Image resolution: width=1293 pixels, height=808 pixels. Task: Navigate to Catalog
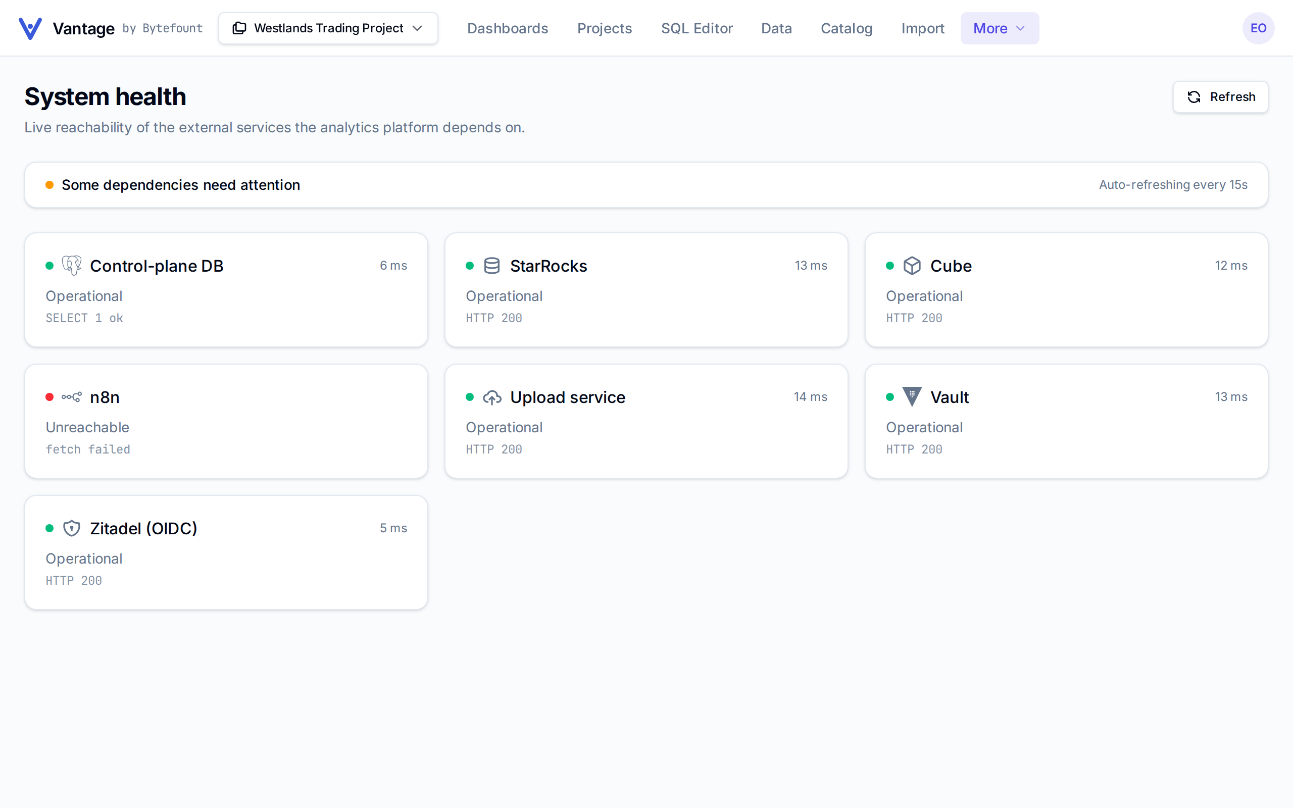coord(847,28)
